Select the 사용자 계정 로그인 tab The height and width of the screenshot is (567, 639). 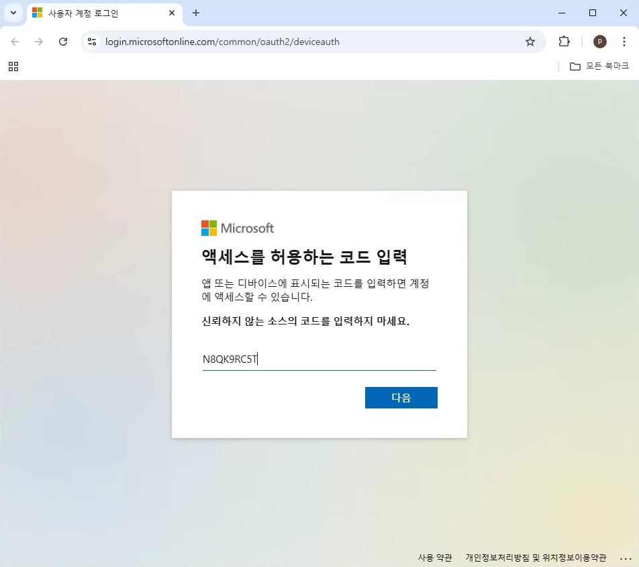(104, 13)
